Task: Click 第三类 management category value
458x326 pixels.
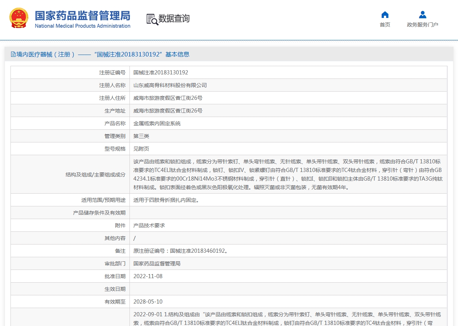Action: (x=141, y=136)
